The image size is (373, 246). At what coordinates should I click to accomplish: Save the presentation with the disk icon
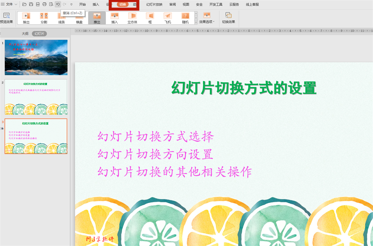click(31, 4)
